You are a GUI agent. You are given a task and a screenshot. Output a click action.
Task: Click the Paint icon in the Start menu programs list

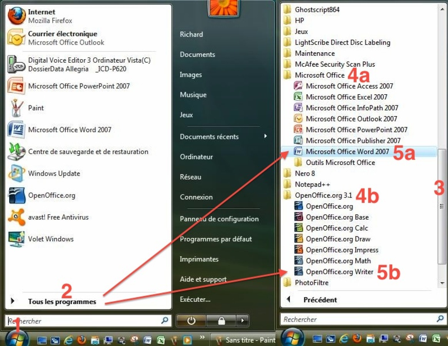[x=16, y=108]
